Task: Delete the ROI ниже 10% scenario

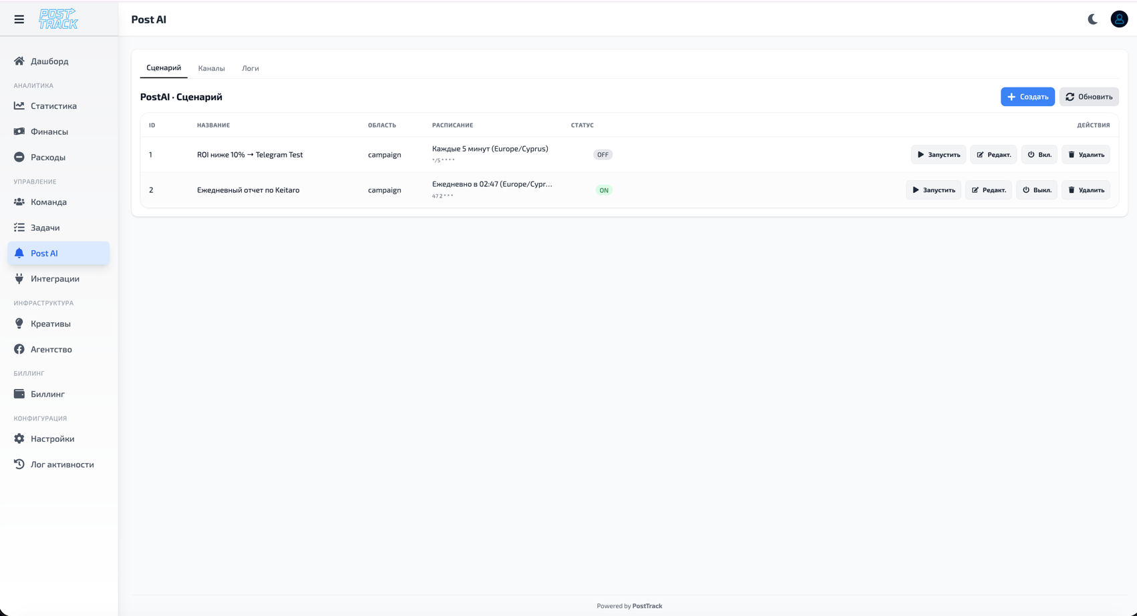Action: pyautogui.click(x=1086, y=155)
